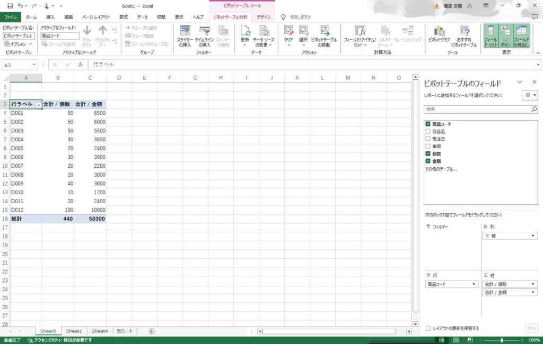Click the スライサーの挿入 (Insert Slicer) icon
The height and width of the screenshot is (344, 543).
[x=185, y=32]
